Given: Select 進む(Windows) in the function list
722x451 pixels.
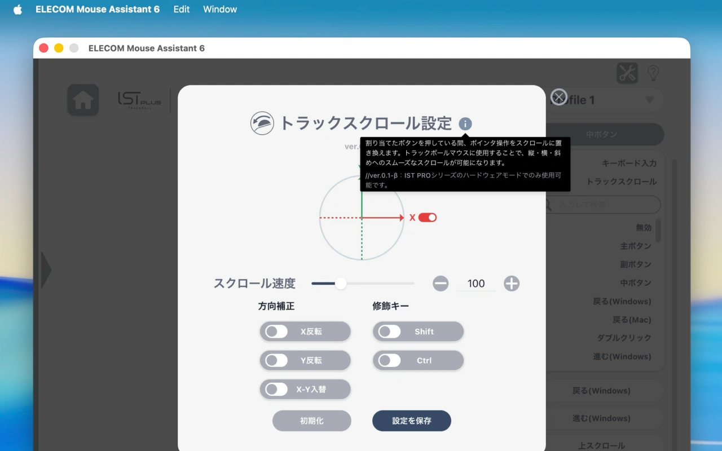Looking at the screenshot, I should [x=622, y=356].
